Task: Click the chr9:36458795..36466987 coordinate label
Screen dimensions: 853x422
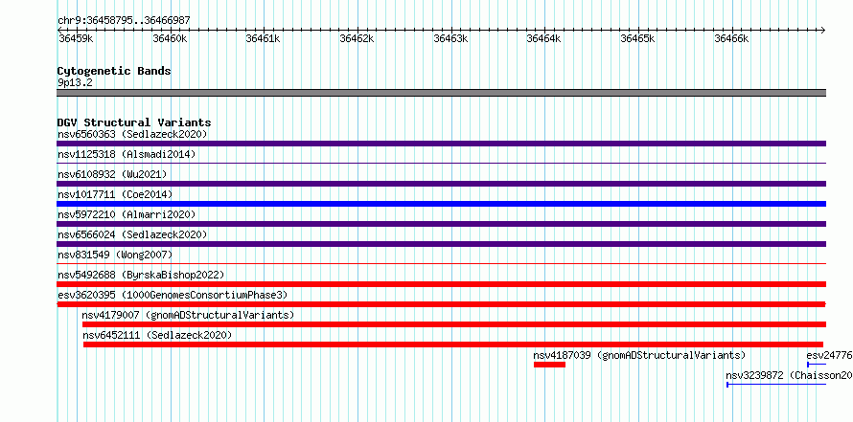Action: (x=124, y=21)
